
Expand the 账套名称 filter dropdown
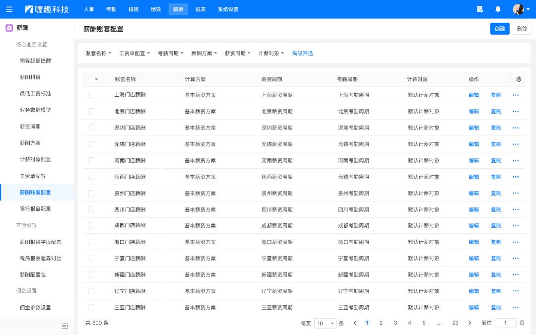(98, 54)
